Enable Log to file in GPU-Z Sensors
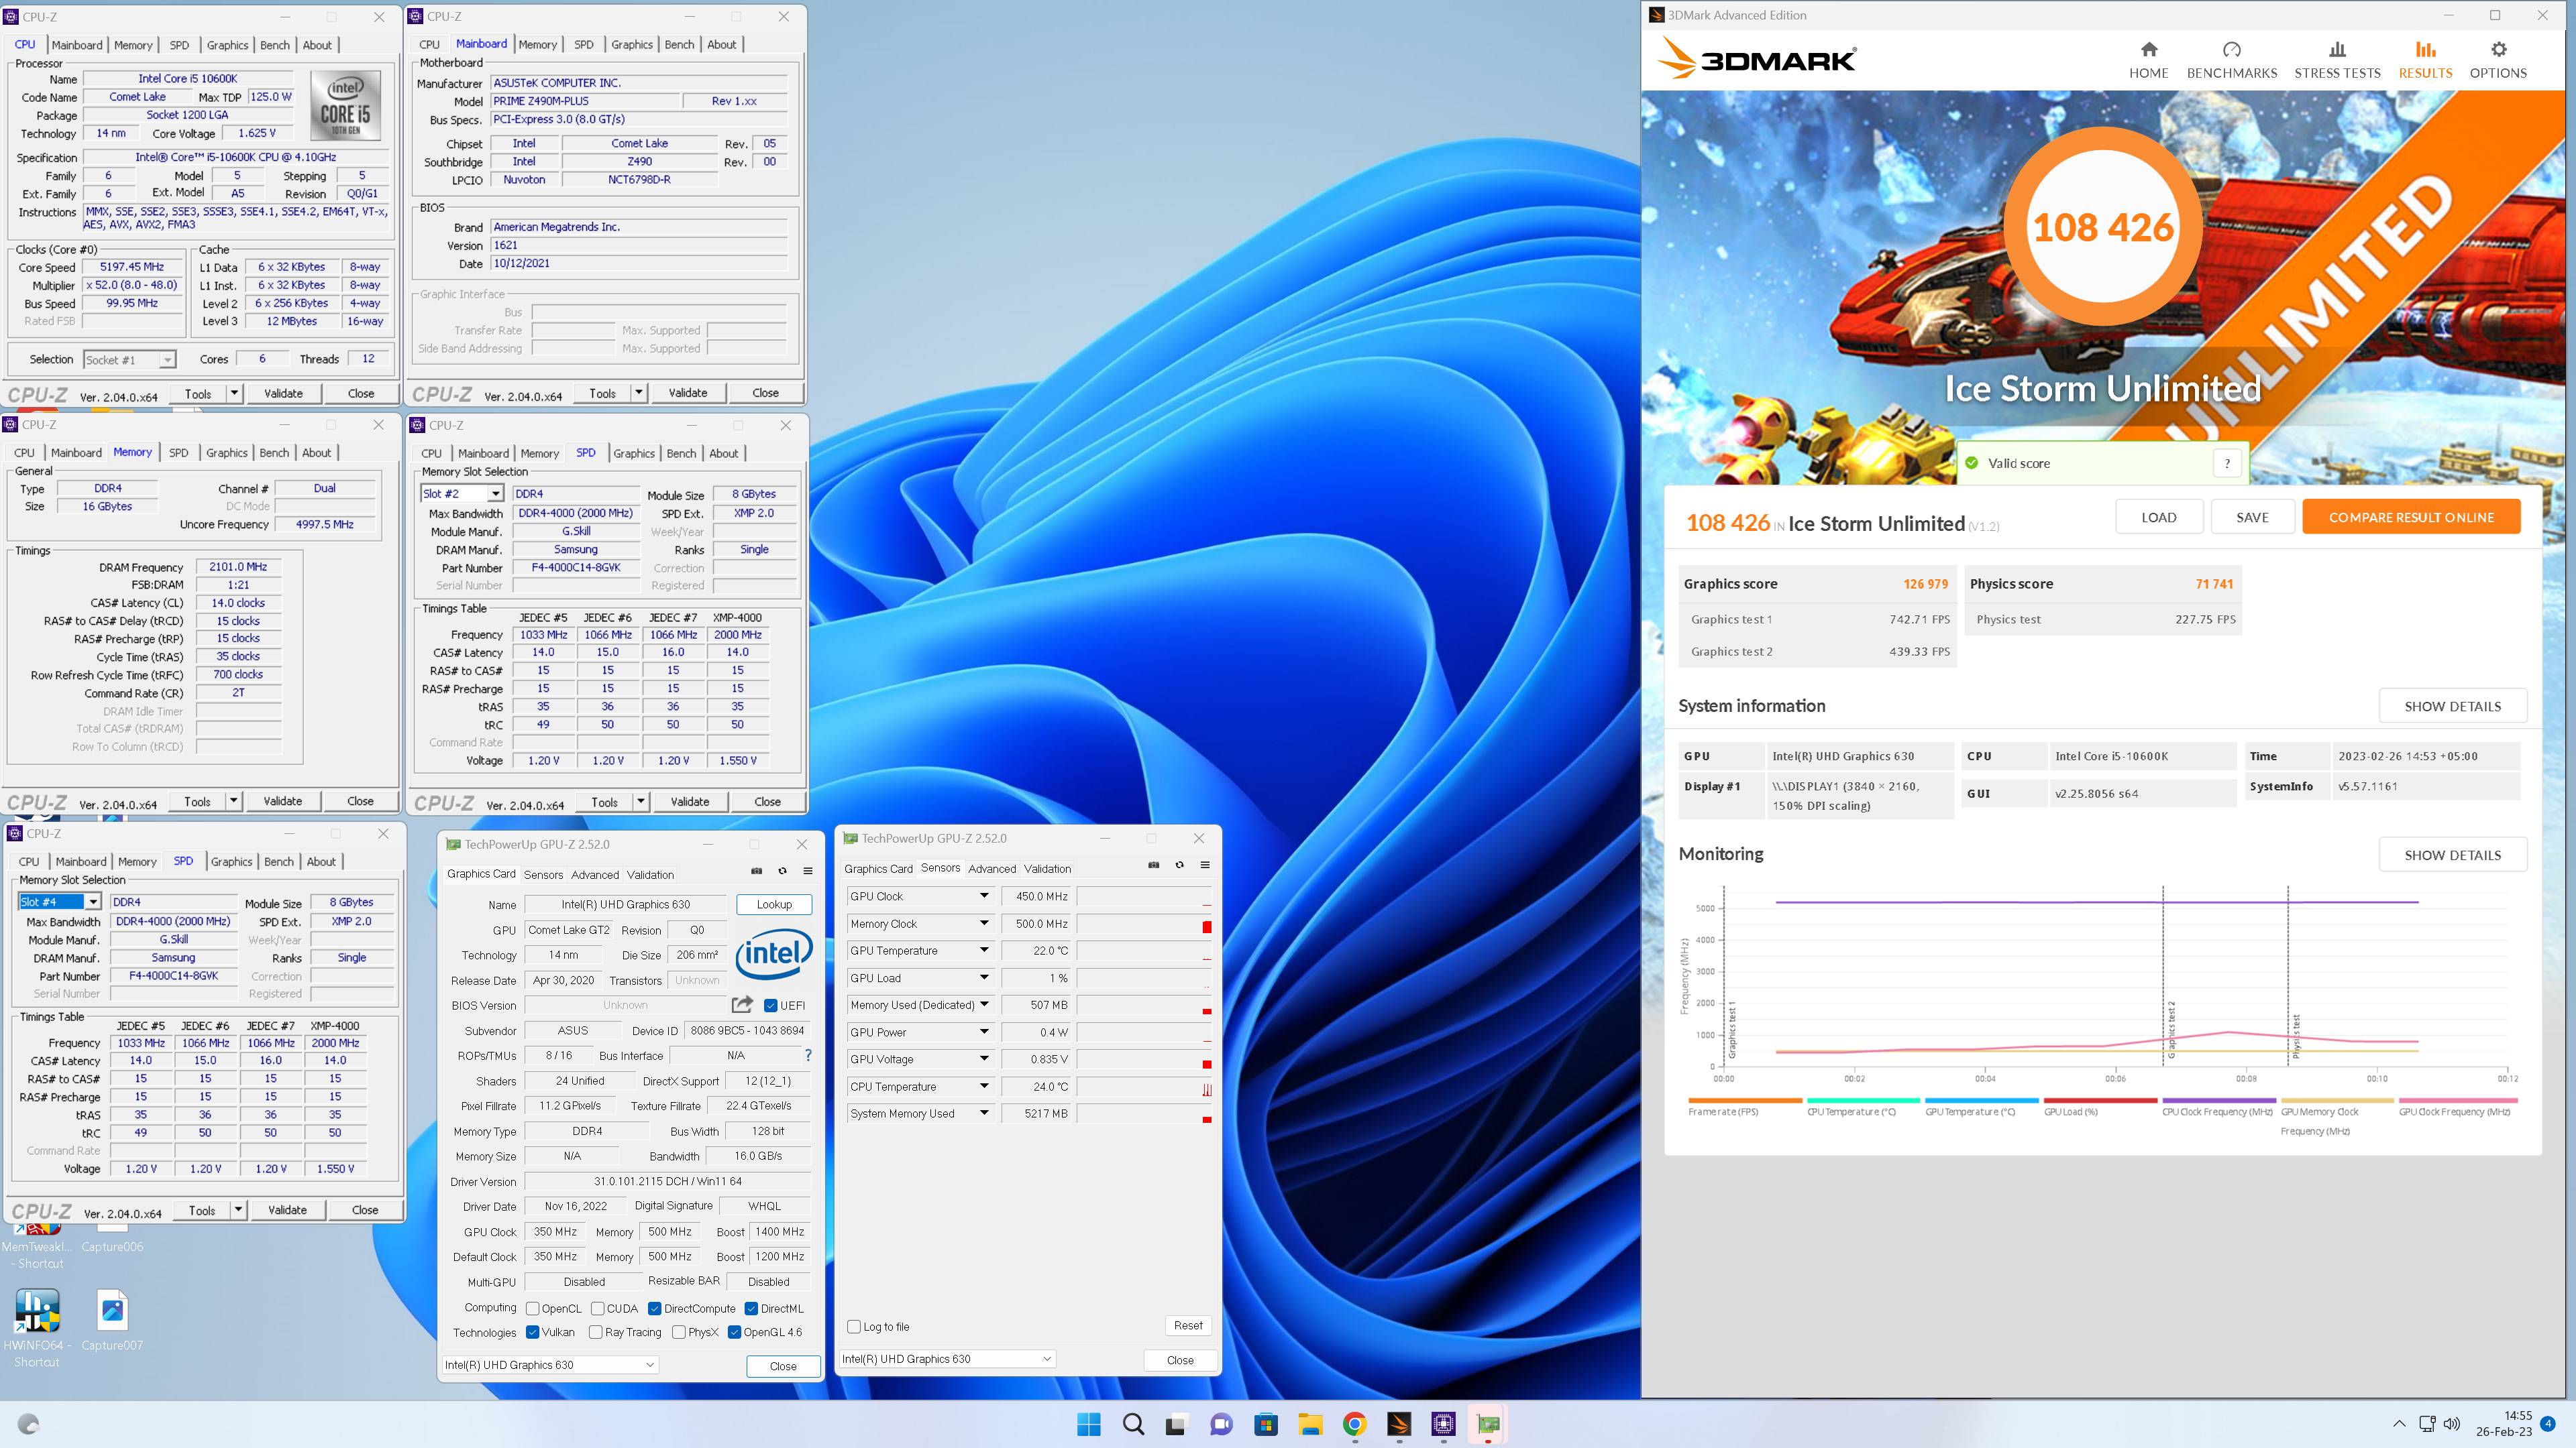Image resolution: width=2576 pixels, height=1448 pixels. tap(854, 1326)
